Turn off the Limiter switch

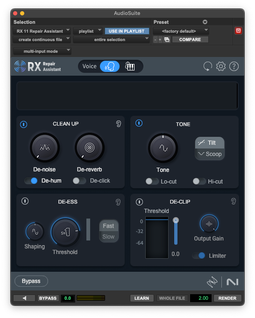[x=198, y=255]
